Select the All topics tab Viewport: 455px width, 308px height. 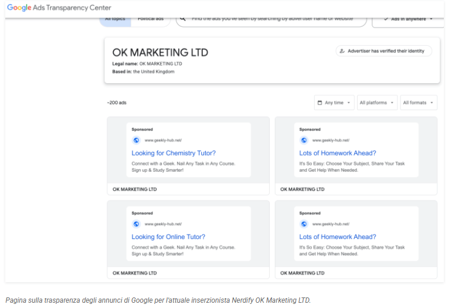[115, 19]
